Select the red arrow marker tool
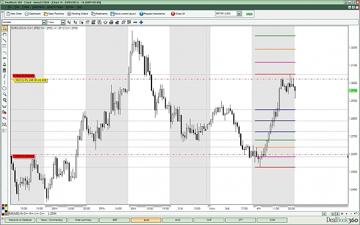 coord(5,112)
